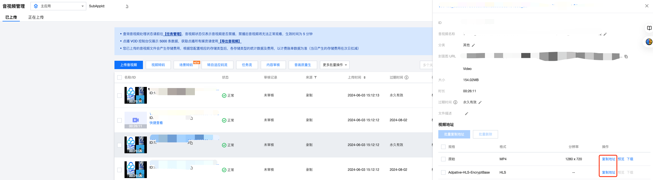This screenshot has height=180, width=653.
Task: Check the row containing 快捷查看 link
Action: point(119,120)
